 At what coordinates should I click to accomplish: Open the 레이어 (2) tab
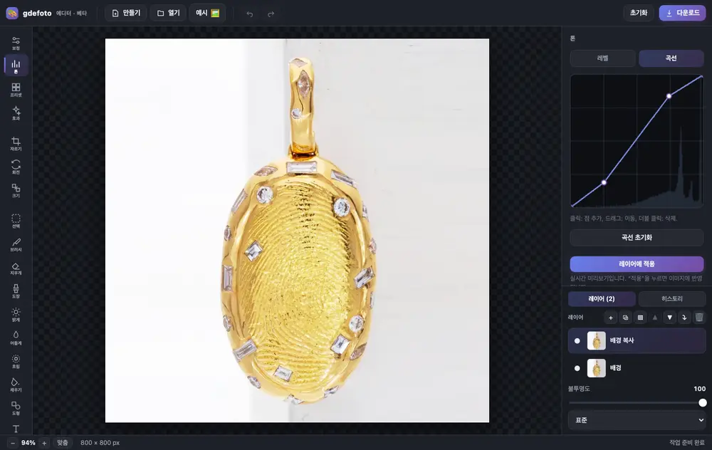click(x=602, y=299)
